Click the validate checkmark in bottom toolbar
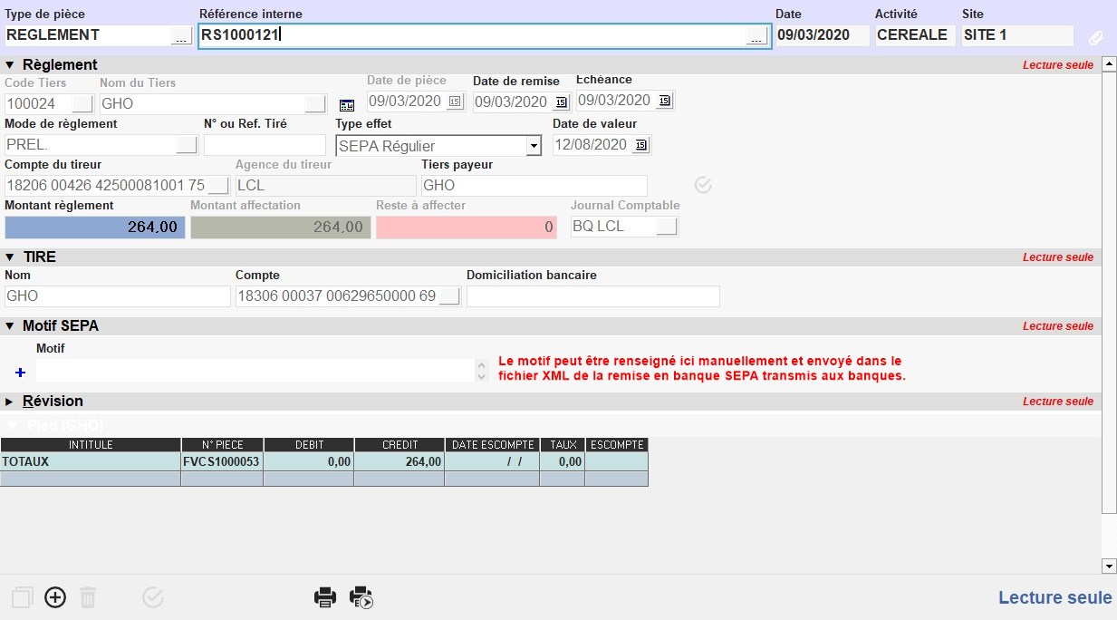The height and width of the screenshot is (620, 1117). (x=153, y=597)
